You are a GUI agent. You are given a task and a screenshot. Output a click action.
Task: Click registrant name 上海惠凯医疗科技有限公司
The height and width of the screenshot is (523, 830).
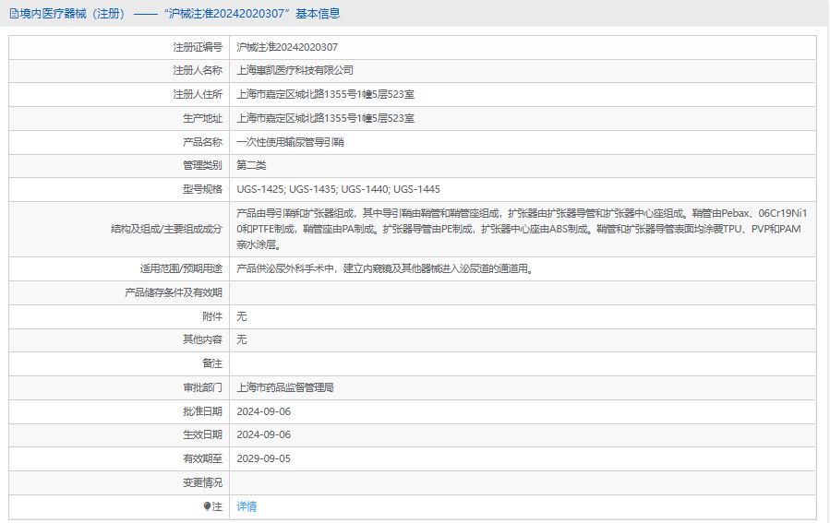click(295, 70)
